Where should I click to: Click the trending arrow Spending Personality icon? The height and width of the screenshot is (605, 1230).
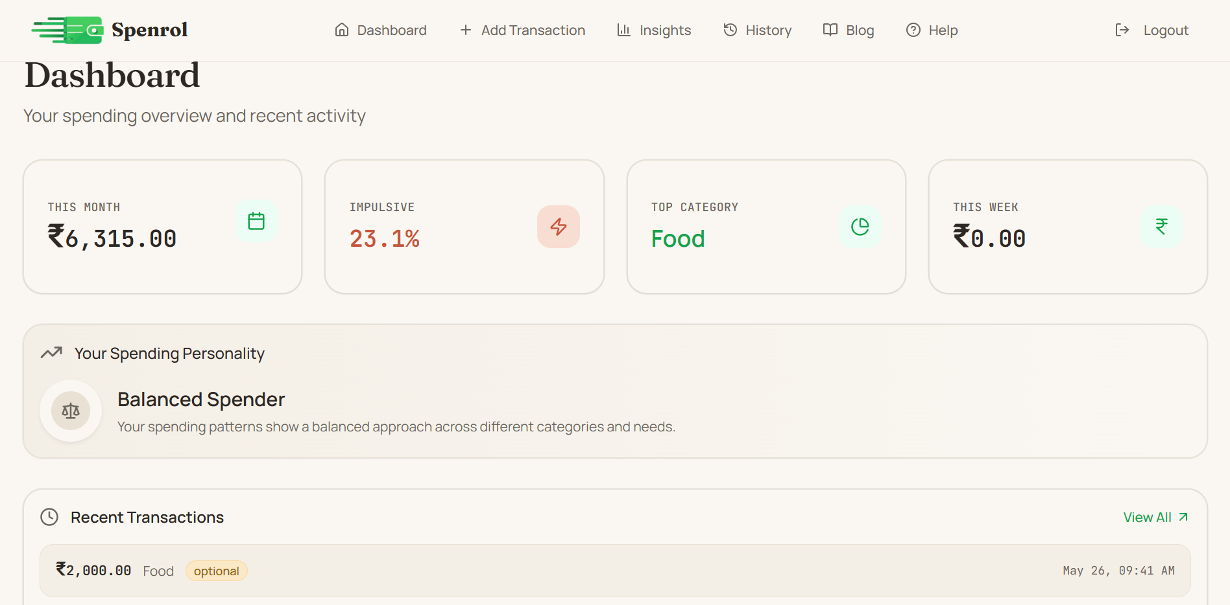tap(51, 353)
